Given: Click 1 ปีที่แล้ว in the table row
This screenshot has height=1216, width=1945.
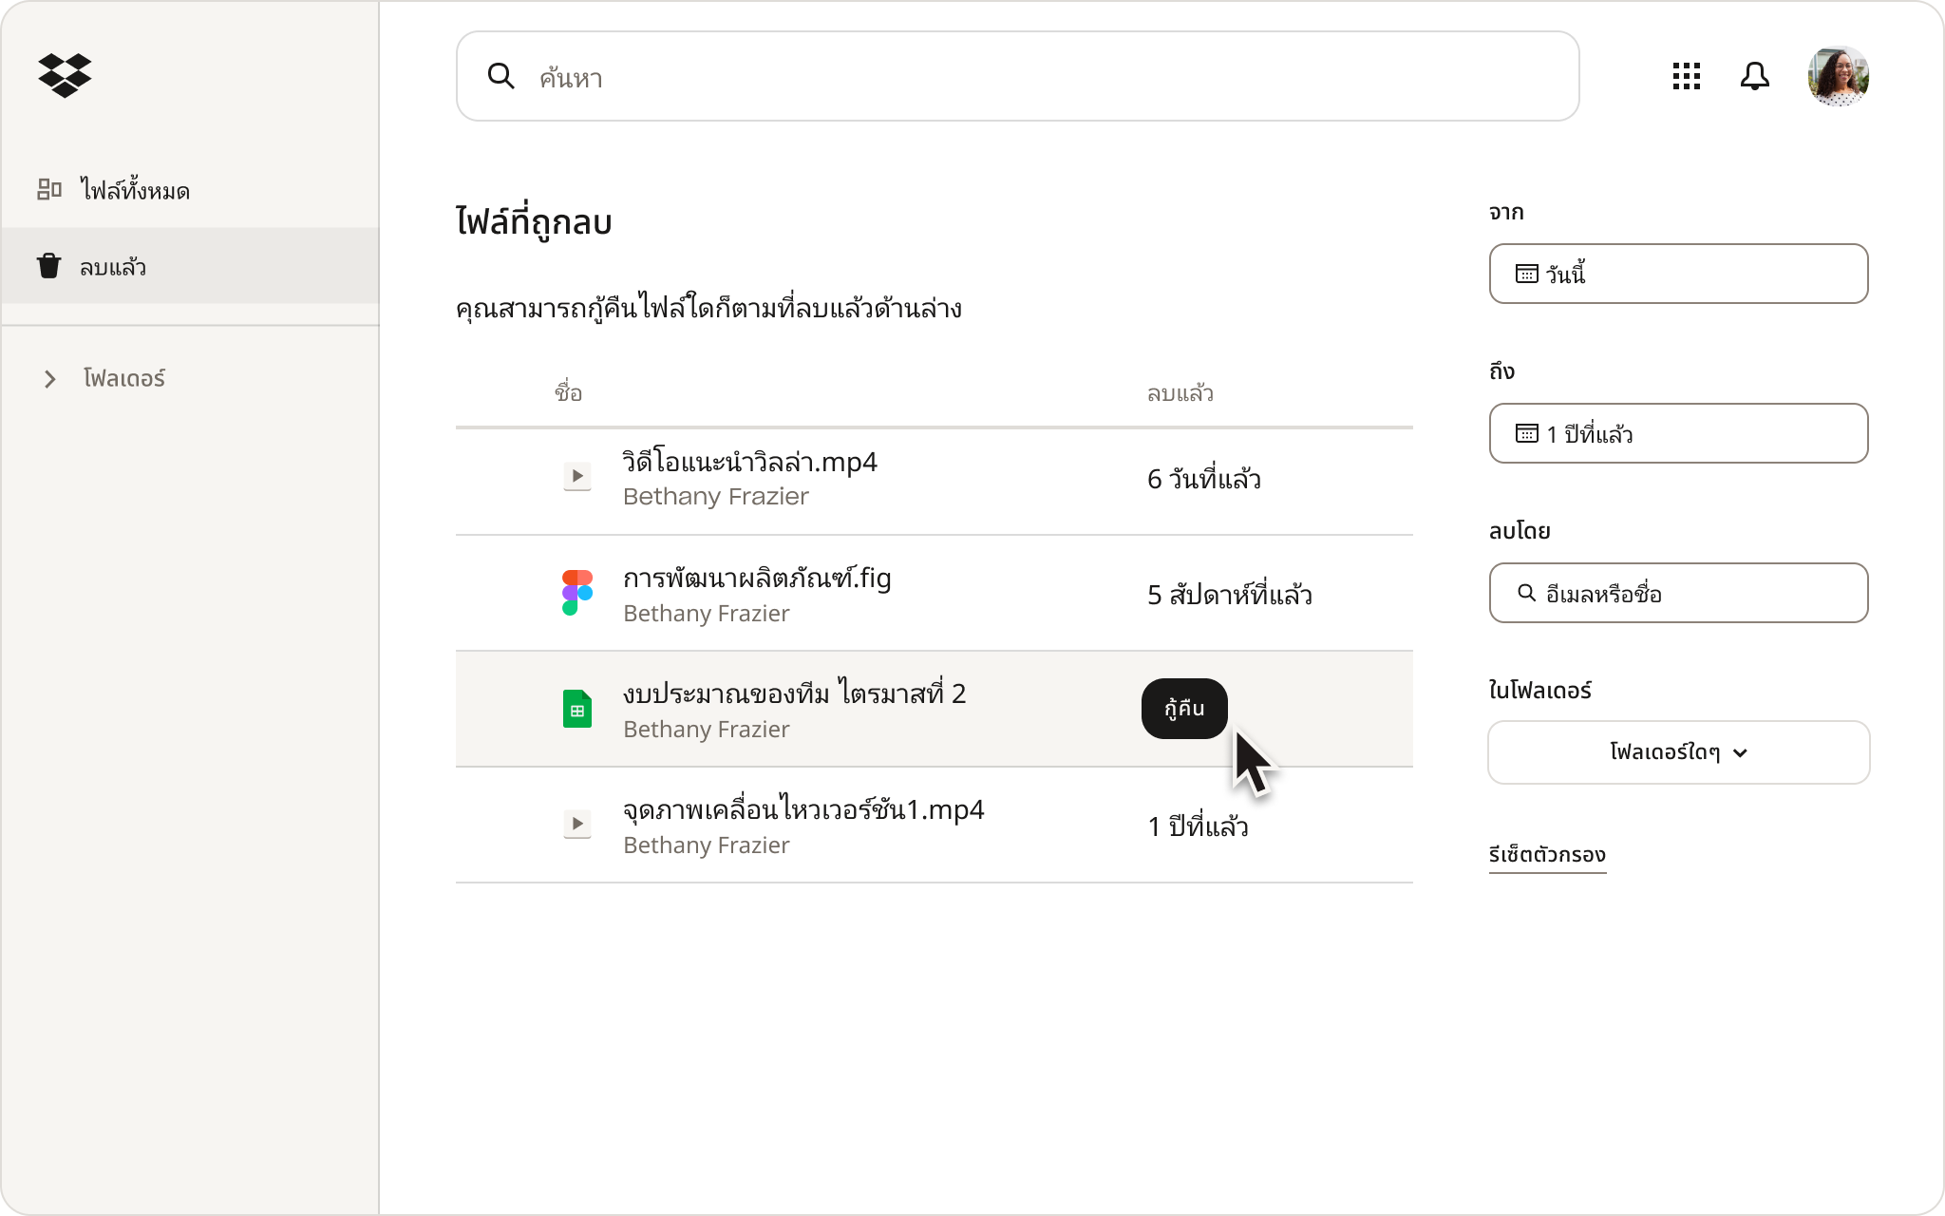Looking at the screenshot, I should (x=1197, y=826).
